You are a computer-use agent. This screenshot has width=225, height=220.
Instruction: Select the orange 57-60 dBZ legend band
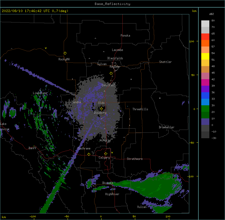click(x=205, y=43)
